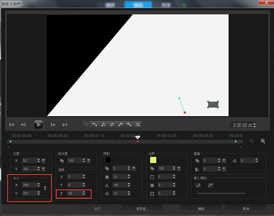Click the bottom border square icon
The width and height of the screenshot is (274, 216).
[152, 194]
